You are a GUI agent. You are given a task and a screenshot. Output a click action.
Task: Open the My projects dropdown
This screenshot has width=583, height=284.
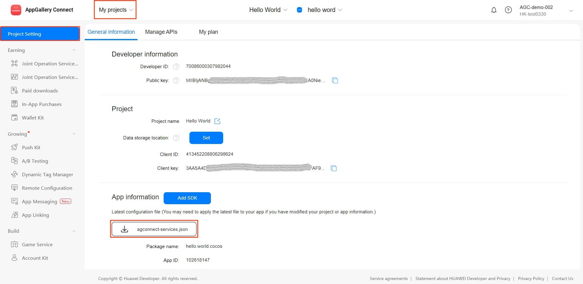pos(115,10)
